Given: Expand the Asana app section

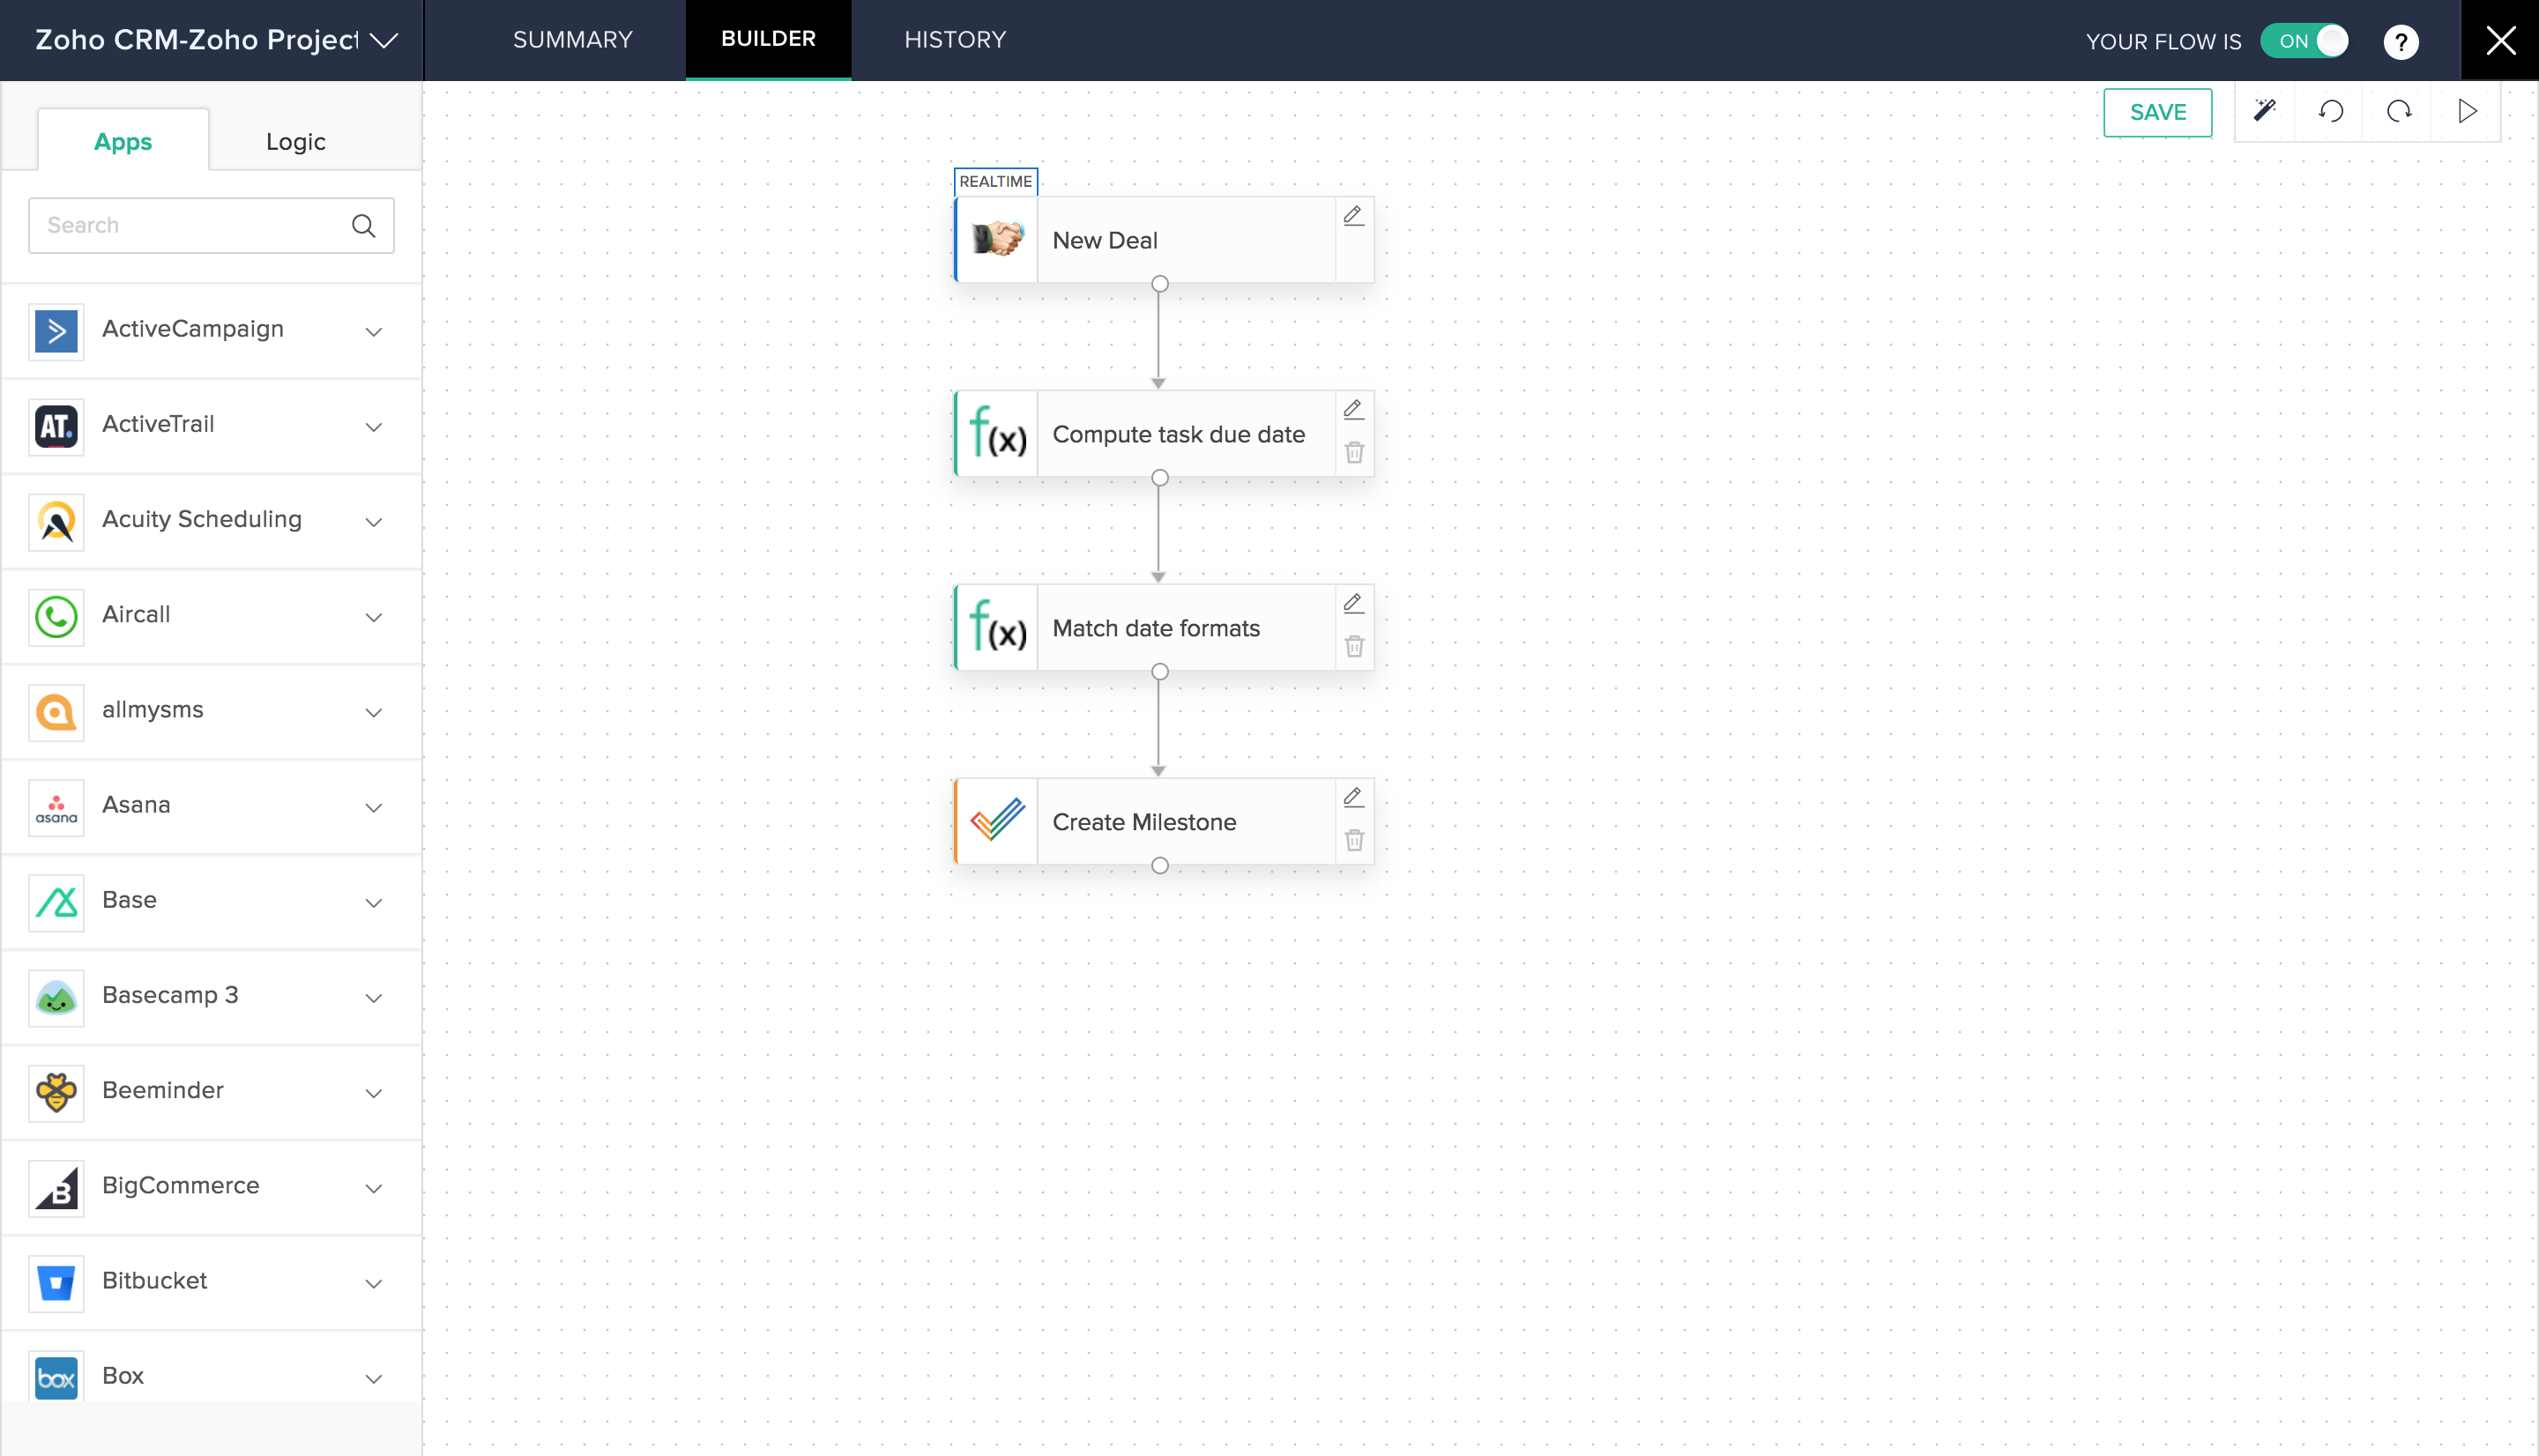Looking at the screenshot, I should click(374, 807).
